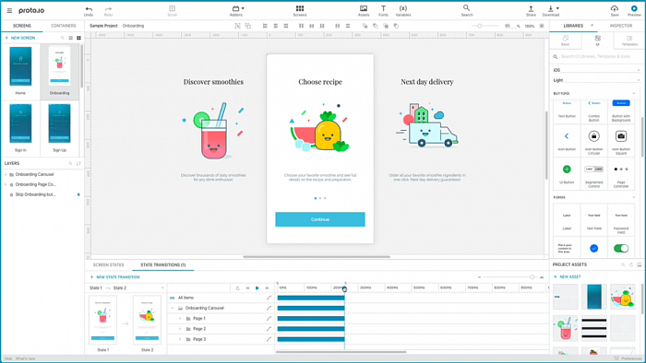The height and width of the screenshot is (363, 646).
Task: Switch to the Screen States tab
Action: 108,264
